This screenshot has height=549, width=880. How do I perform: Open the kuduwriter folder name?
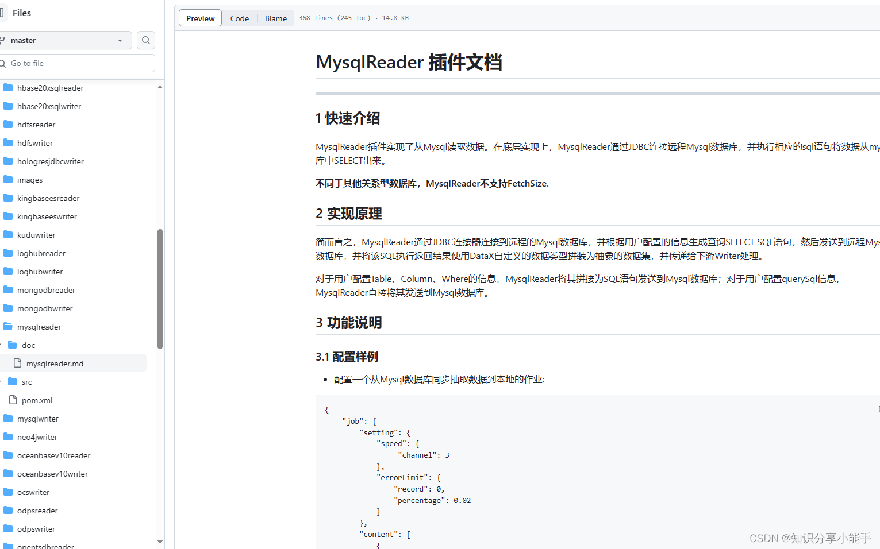coord(36,235)
